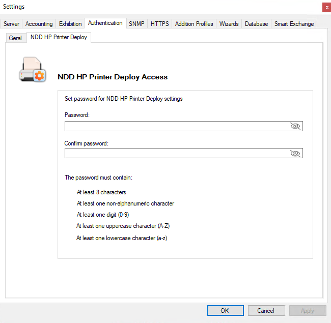Viewport: 331px width, 323px height.
Task: Open the Accounting tab
Action: (39, 24)
